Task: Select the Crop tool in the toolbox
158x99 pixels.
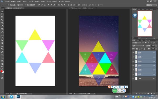Action: coord(2,23)
